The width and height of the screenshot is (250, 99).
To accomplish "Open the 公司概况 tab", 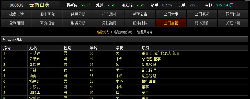I will (x=202, y=14).
